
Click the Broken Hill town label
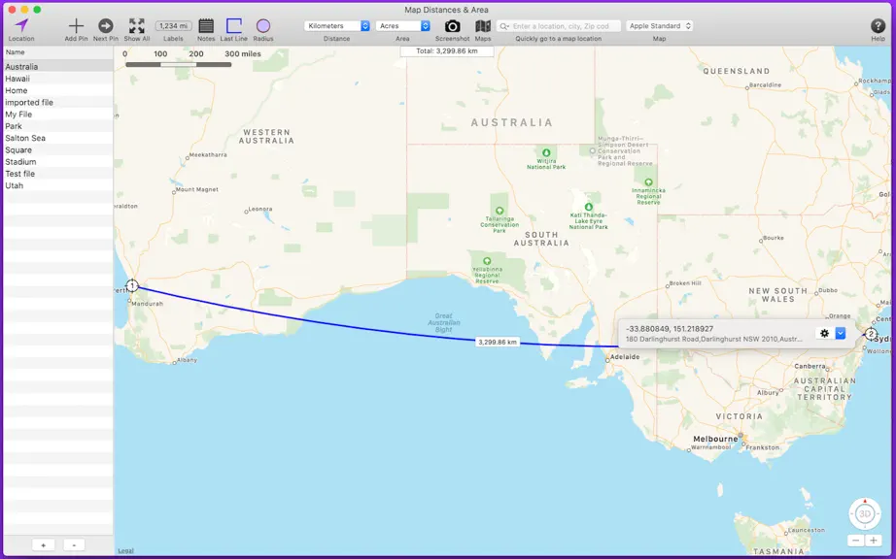click(684, 283)
